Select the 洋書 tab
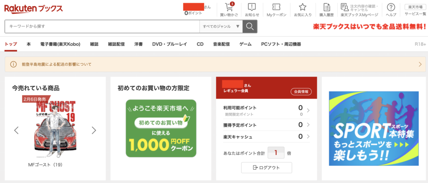The image size is (428, 183). pyautogui.click(x=138, y=44)
